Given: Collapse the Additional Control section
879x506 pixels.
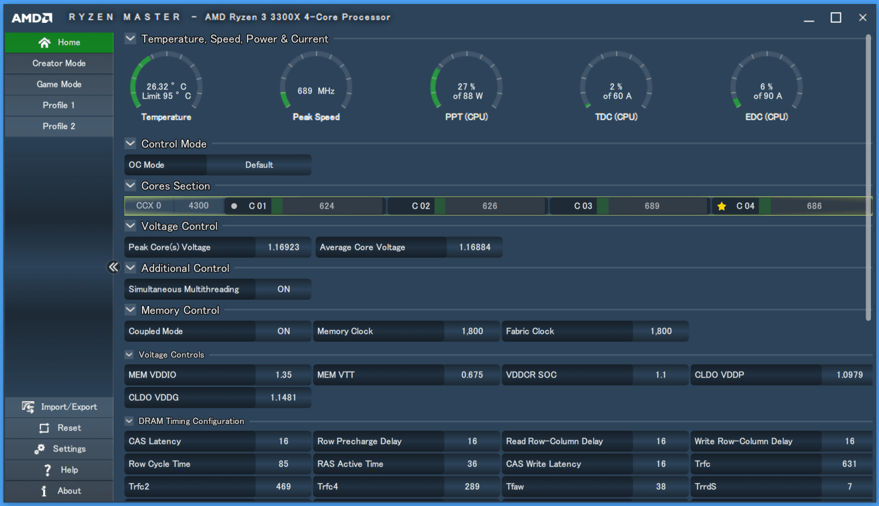Looking at the screenshot, I should pos(130,267).
